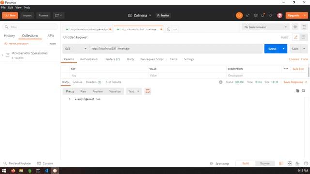Click the environment quick look eye icon

(295, 27)
